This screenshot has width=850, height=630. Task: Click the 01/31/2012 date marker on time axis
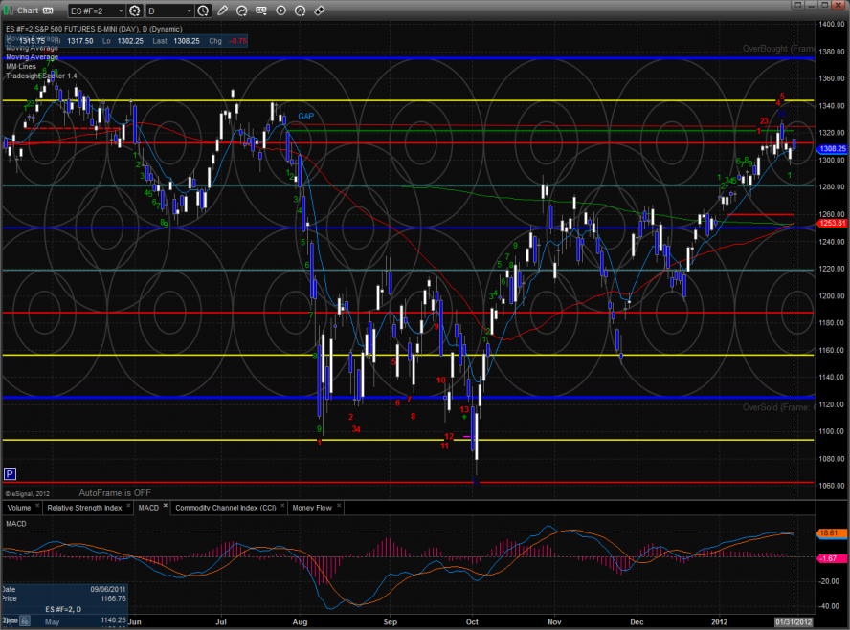(x=794, y=622)
